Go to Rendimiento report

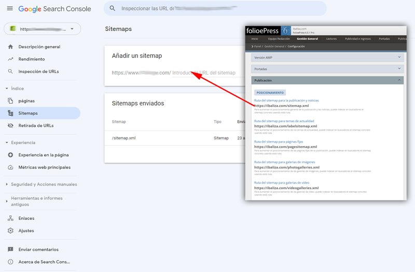point(32,59)
